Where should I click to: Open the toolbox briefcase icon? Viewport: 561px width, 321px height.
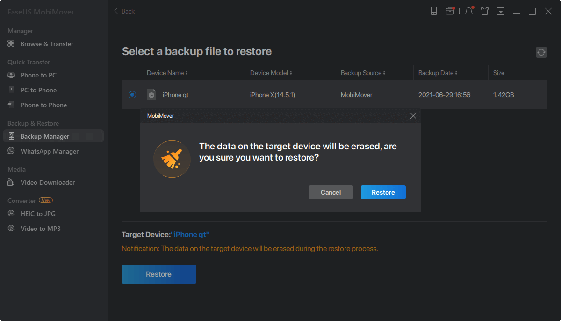click(450, 11)
